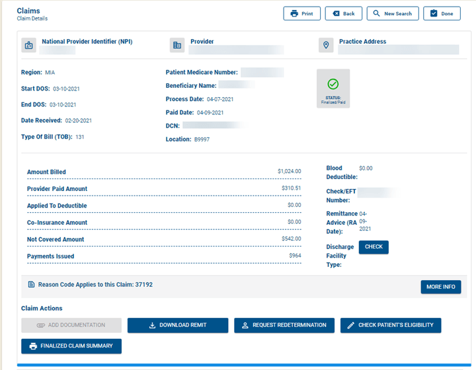Open More Info for reason code
Image resolution: width=476 pixels, height=370 pixels.
[x=440, y=287]
